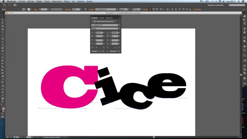Select the Eraser tool
This screenshot has height=139, width=247.
point(3,51)
